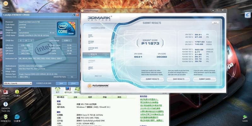
Task: Click the SAVE RESULTS button
Action: coord(178,79)
